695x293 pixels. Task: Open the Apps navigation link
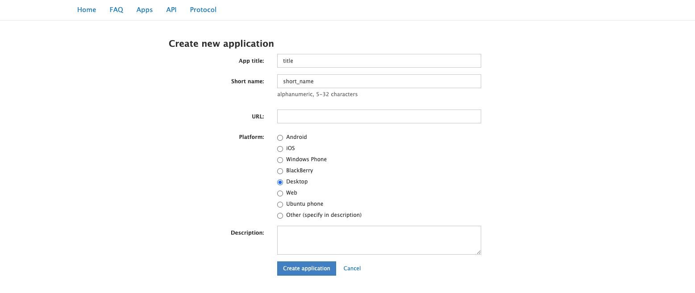(145, 10)
